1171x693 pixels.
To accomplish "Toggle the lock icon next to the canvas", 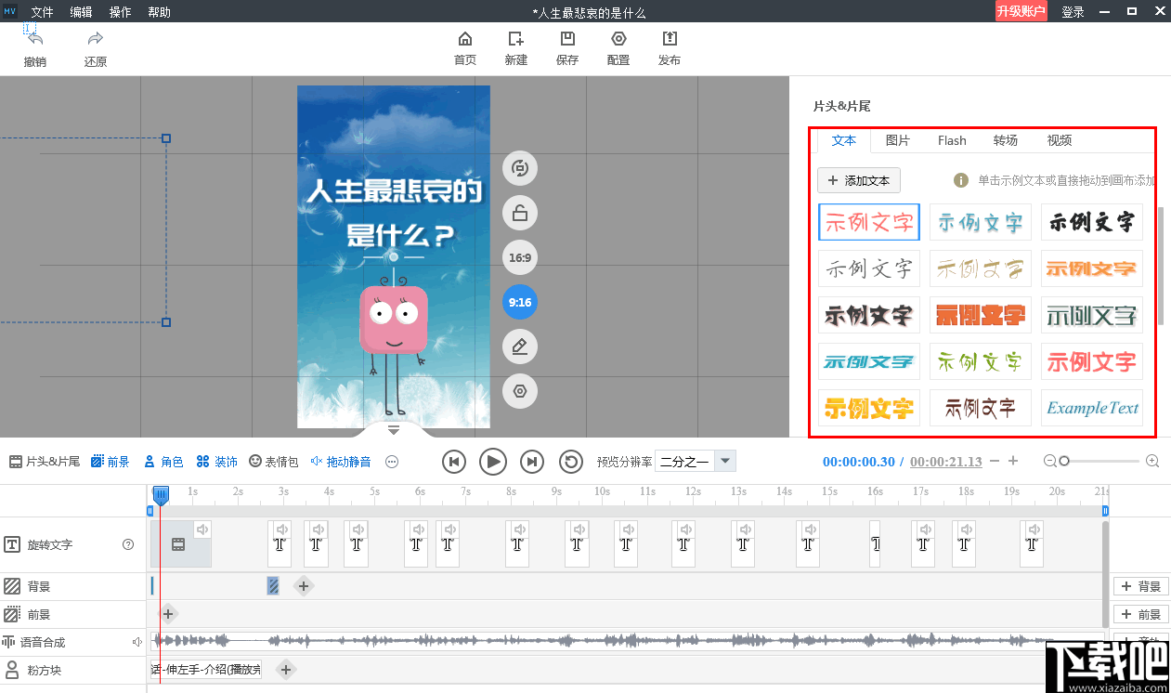I will (519, 213).
